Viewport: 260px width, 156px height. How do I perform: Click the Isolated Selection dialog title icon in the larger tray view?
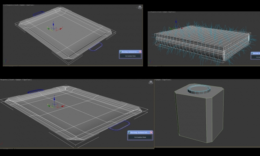pos(129,133)
